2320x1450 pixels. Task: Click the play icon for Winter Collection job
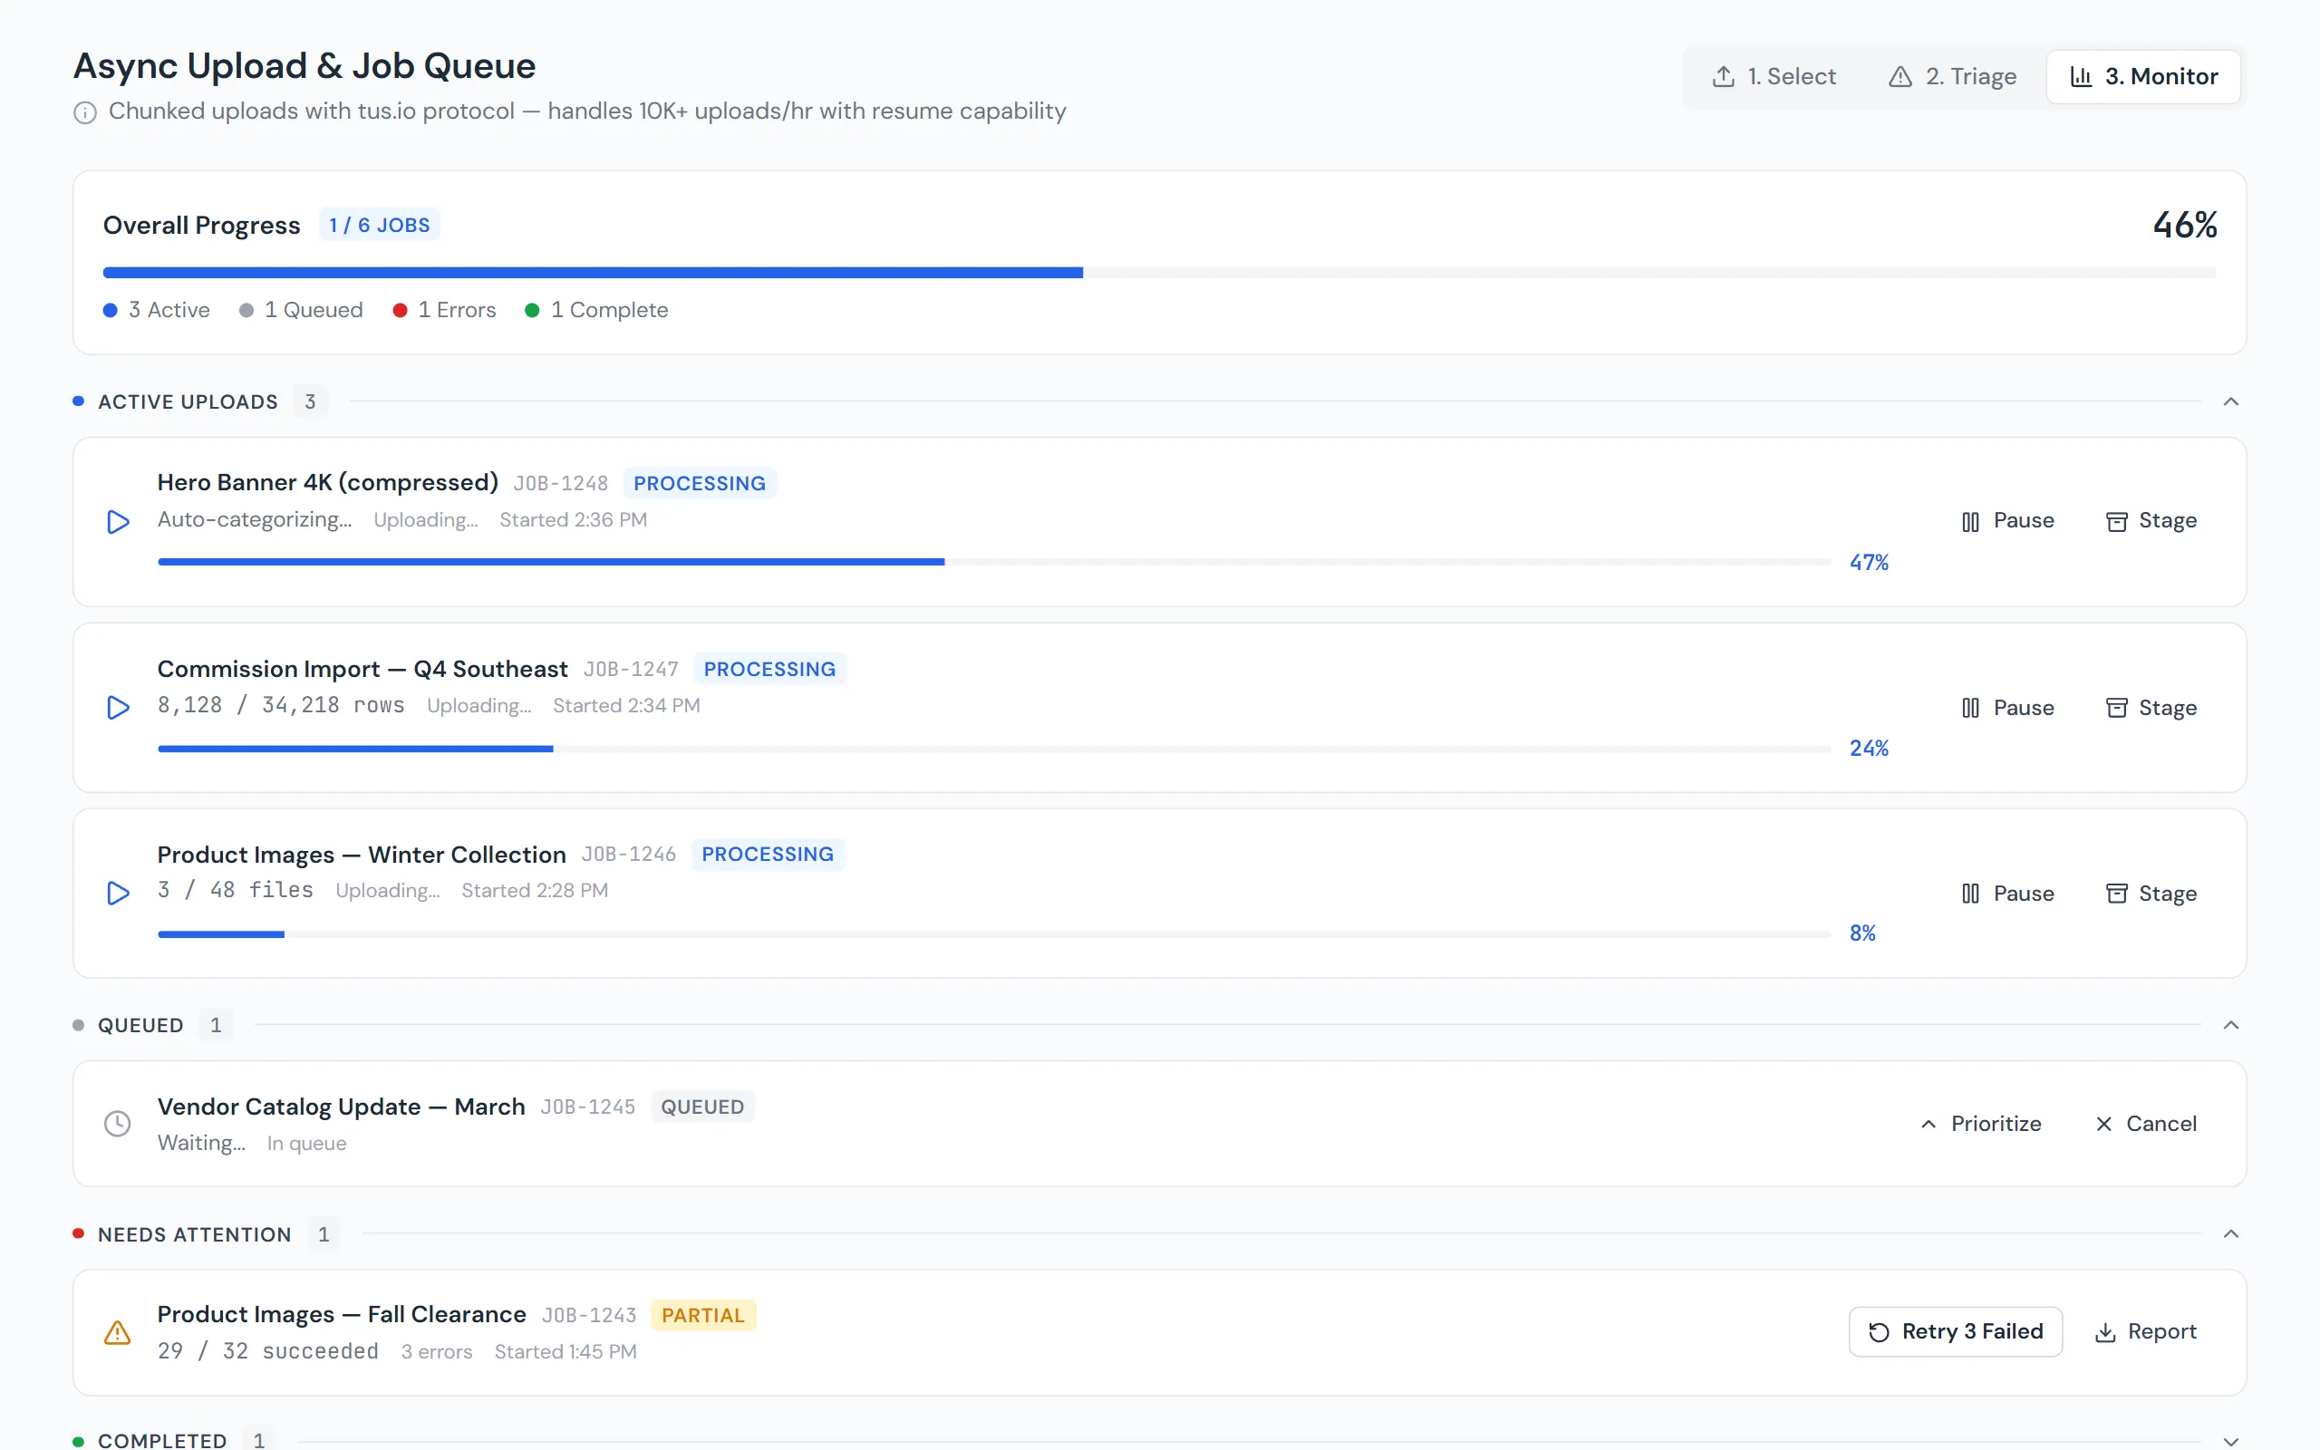[x=118, y=893]
